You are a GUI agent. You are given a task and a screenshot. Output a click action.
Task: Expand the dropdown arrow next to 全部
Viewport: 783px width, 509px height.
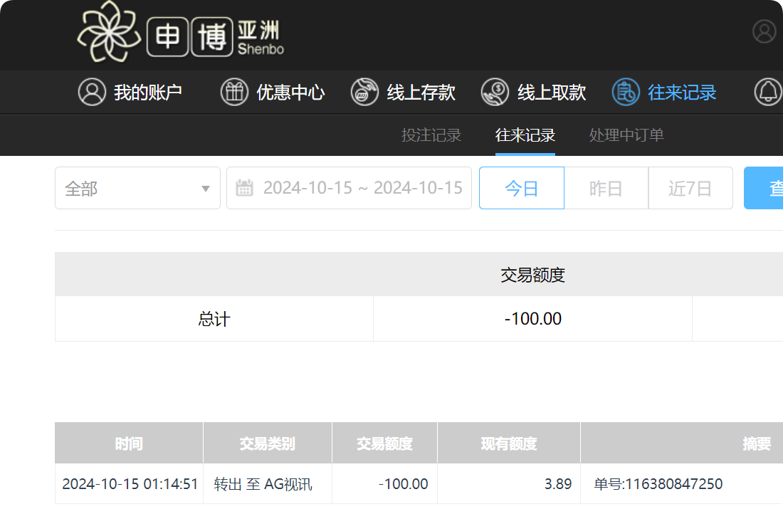pos(205,187)
